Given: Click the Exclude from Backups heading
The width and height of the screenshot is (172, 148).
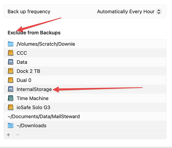Looking at the screenshot, I should (x=34, y=33).
